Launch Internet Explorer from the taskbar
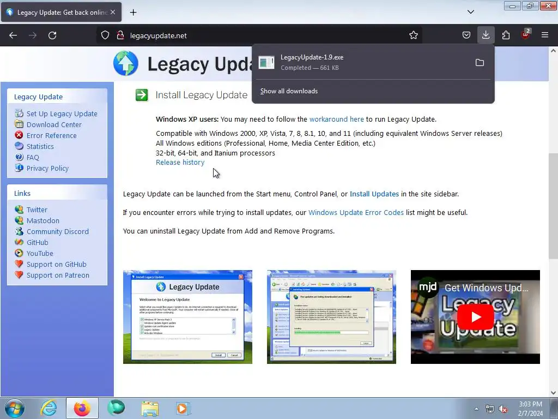Screen dimensions: 558x419 (48, 408)
